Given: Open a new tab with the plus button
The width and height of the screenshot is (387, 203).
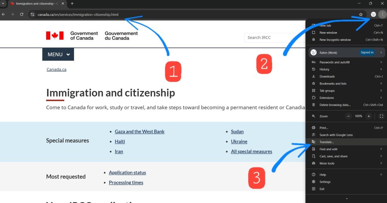Looking at the screenshot, I should point(72,3).
